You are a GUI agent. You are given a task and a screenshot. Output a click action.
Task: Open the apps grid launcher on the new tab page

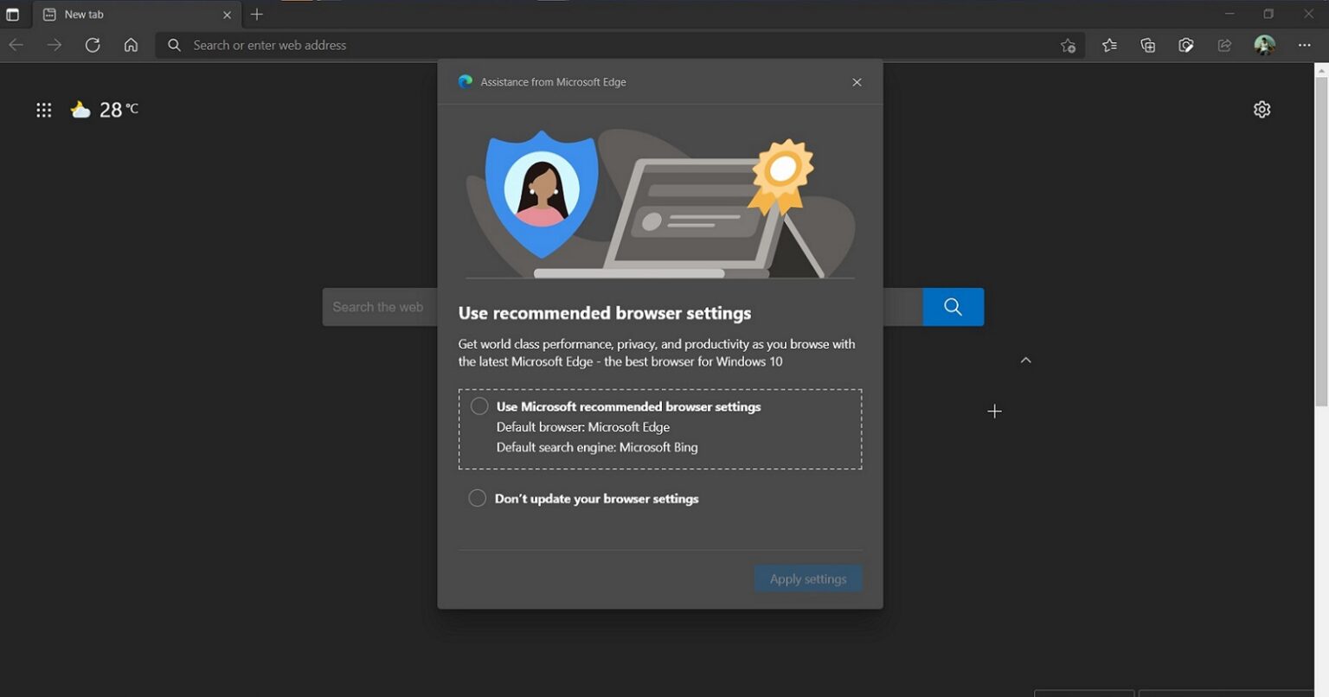[44, 109]
